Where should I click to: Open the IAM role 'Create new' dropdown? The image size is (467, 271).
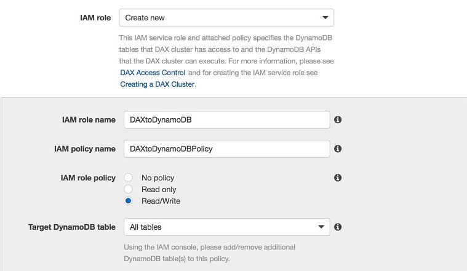point(226,18)
